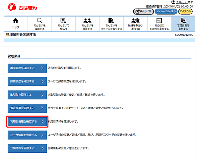The image size is (199, 162).
Task: Click the yen document icon でんさいで支払う
Action: 63,21
